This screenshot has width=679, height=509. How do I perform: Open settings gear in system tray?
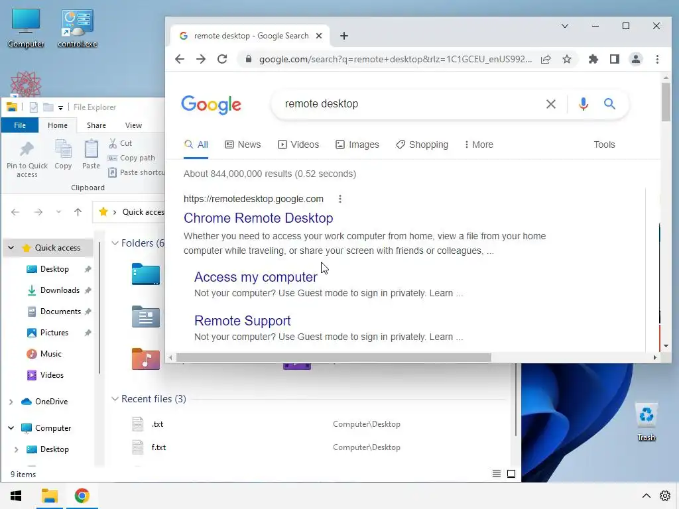coord(664,496)
